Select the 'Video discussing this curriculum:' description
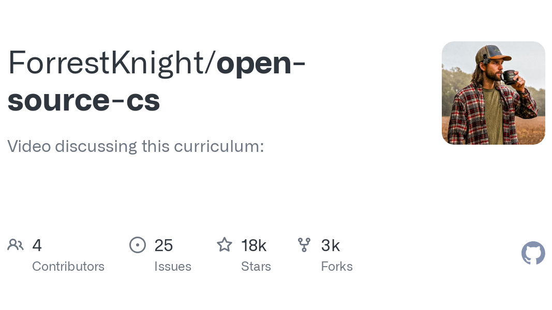Screen dimensions: 552x310 (x=136, y=146)
